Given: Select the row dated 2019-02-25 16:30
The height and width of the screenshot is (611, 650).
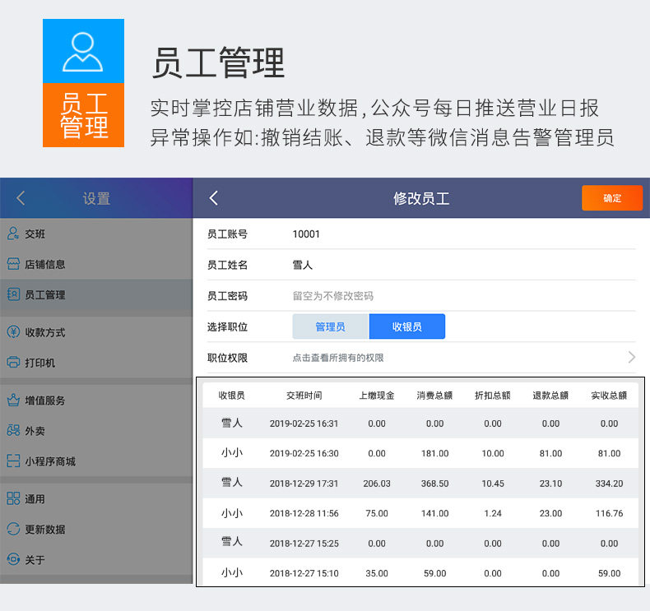Looking at the screenshot, I should (420, 453).
